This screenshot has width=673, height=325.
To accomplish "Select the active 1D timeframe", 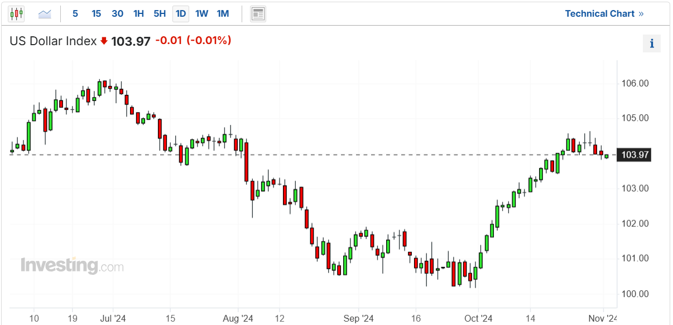I will pyautogui.click(x=181, y=14).
